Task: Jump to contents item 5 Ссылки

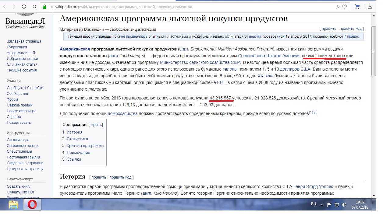Action: coord(74,159)
